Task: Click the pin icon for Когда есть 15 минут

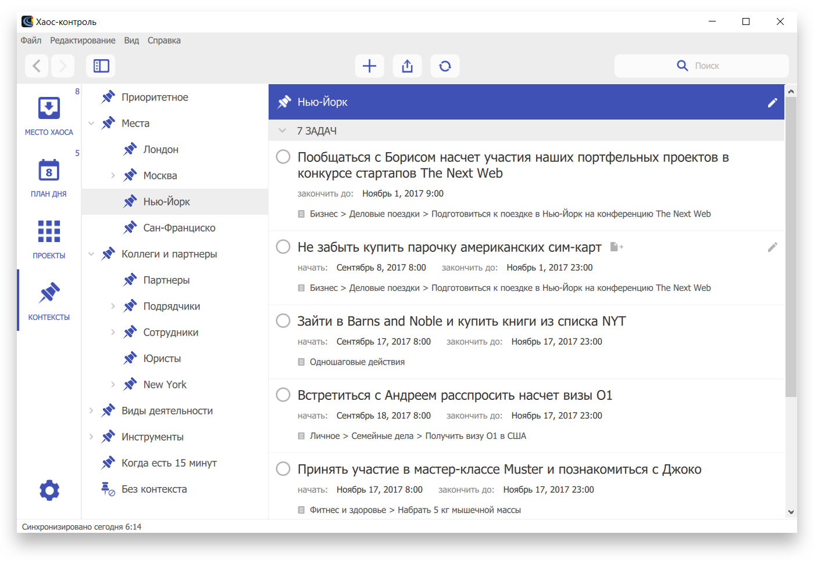Action: (108, 463)
